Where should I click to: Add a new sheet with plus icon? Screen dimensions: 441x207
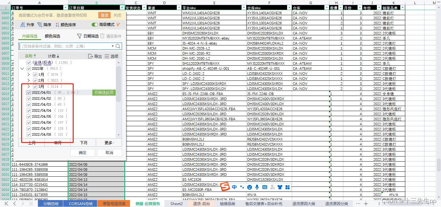366,204
